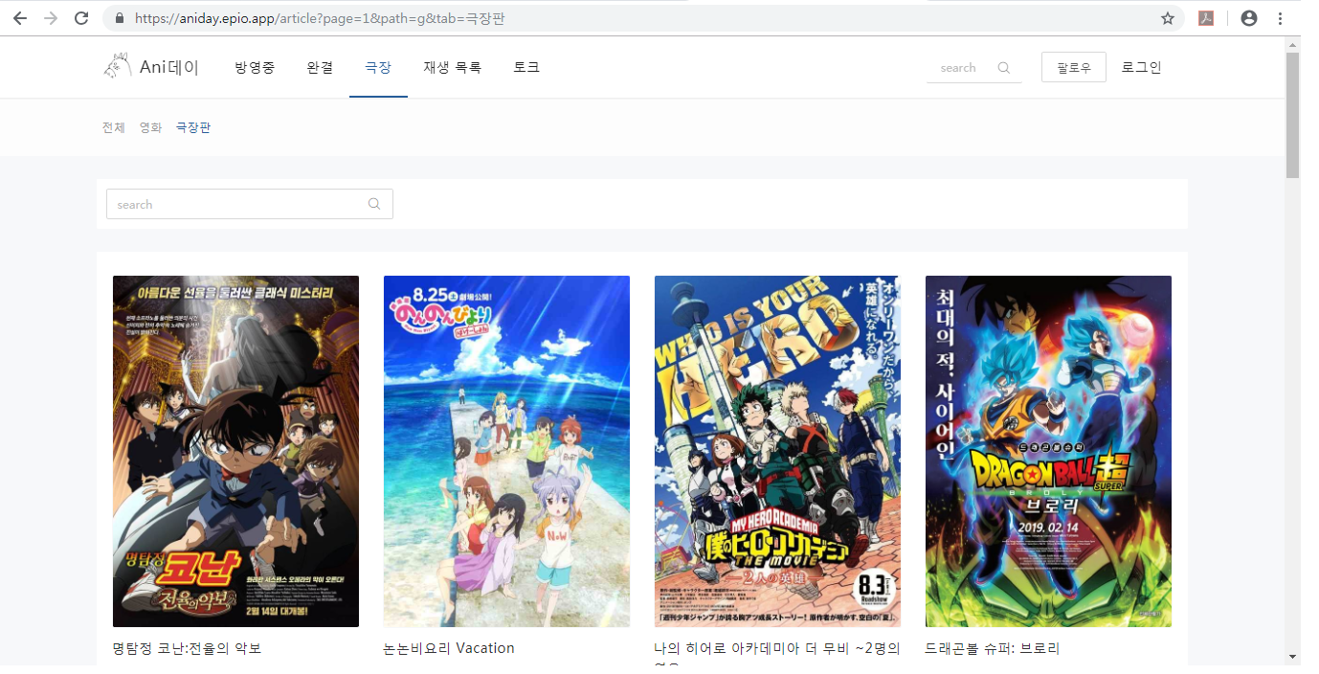Click the Ani데이 logo
The height and width of the screenshot is (674, 1319).
(x=150, y=67)
